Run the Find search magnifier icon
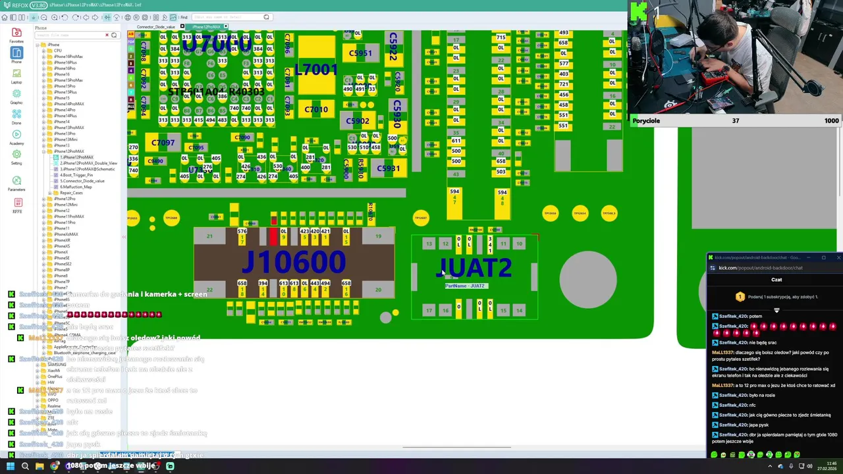 tap(266, 17)
